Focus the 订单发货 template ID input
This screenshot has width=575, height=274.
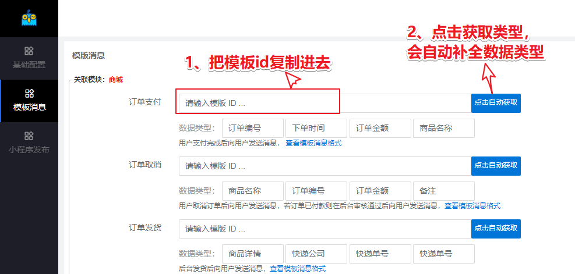point(325,229)
